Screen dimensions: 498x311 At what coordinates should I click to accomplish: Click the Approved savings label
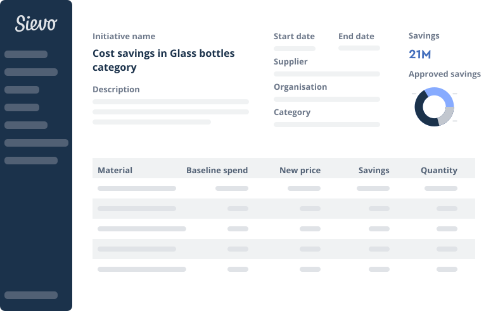(444, 74)
